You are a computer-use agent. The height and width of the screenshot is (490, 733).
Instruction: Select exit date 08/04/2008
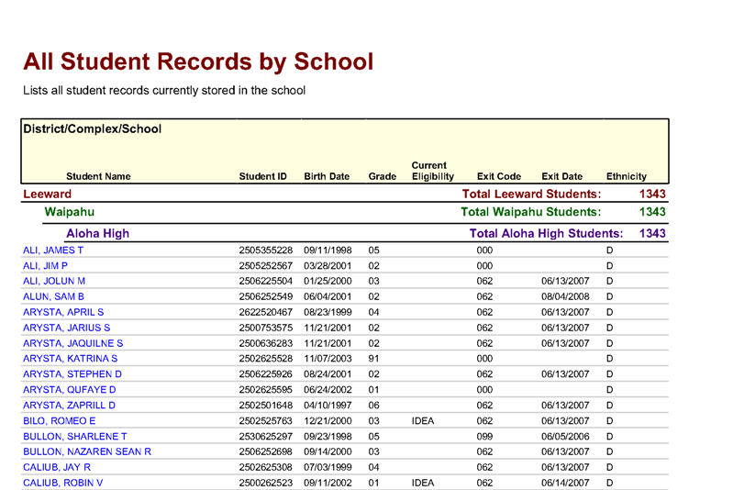(565, 296)
